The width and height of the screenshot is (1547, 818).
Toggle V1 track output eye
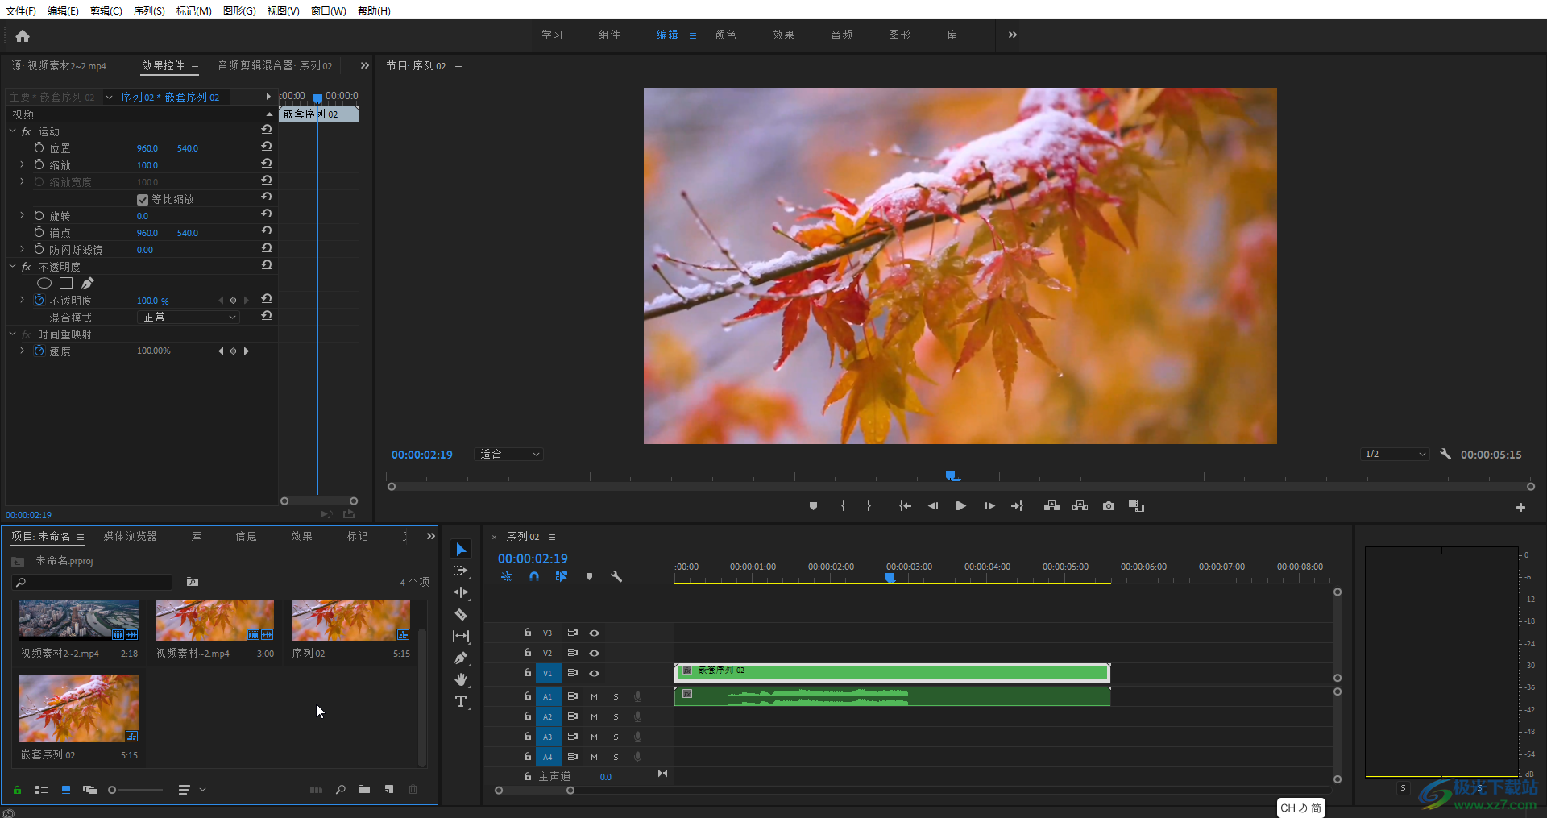click(x=594, y=673)
